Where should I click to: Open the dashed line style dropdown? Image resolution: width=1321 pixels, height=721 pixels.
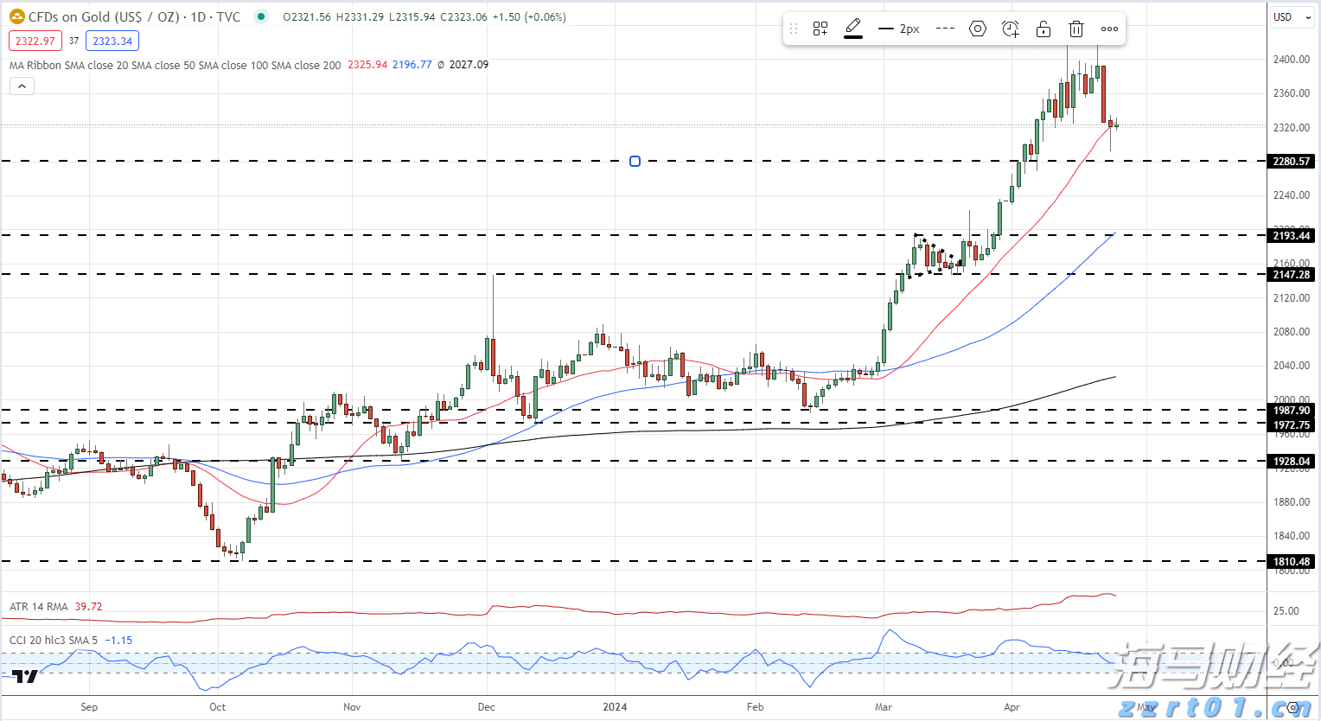945,29
